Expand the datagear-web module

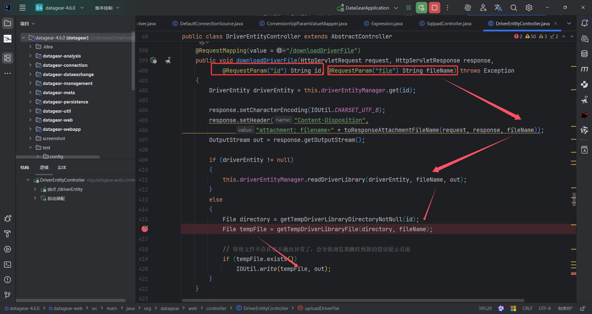point(30,120)
